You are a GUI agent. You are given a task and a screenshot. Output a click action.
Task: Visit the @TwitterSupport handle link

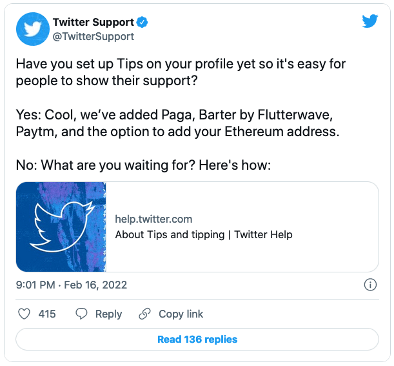(94, 37)
